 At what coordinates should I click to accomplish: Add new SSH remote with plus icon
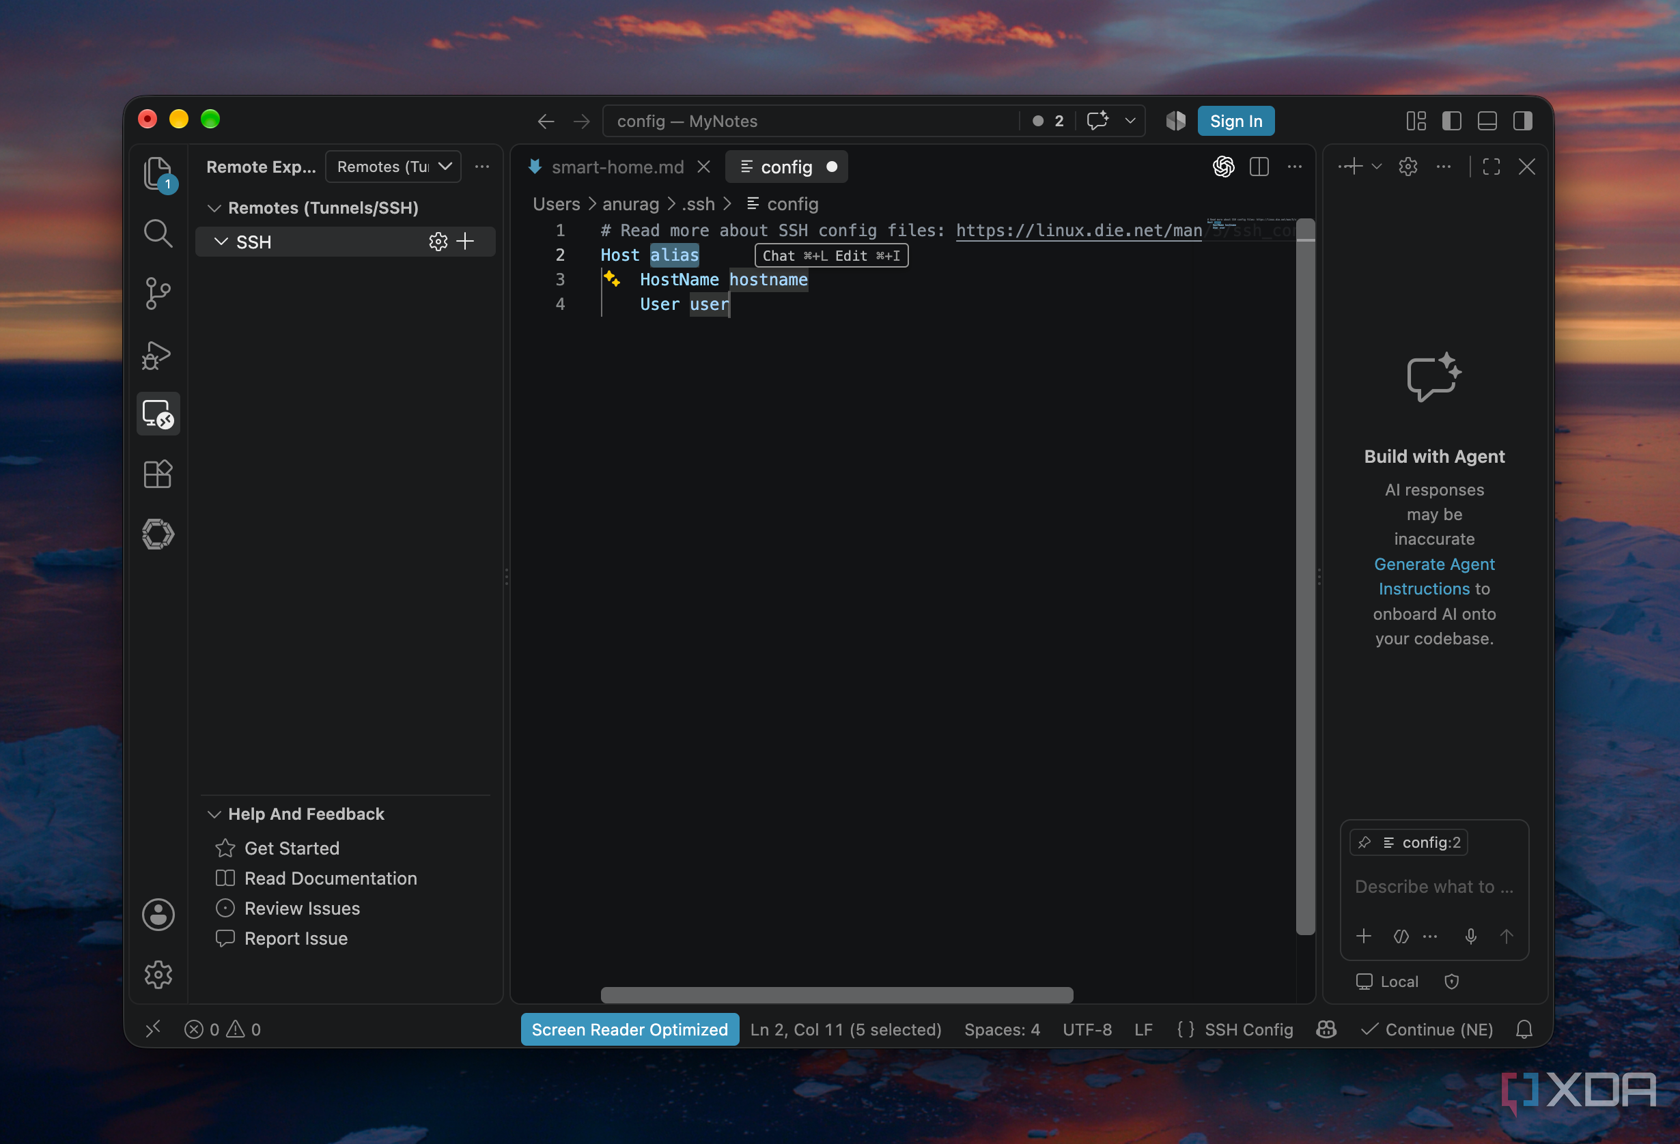(x=466, y=242)
